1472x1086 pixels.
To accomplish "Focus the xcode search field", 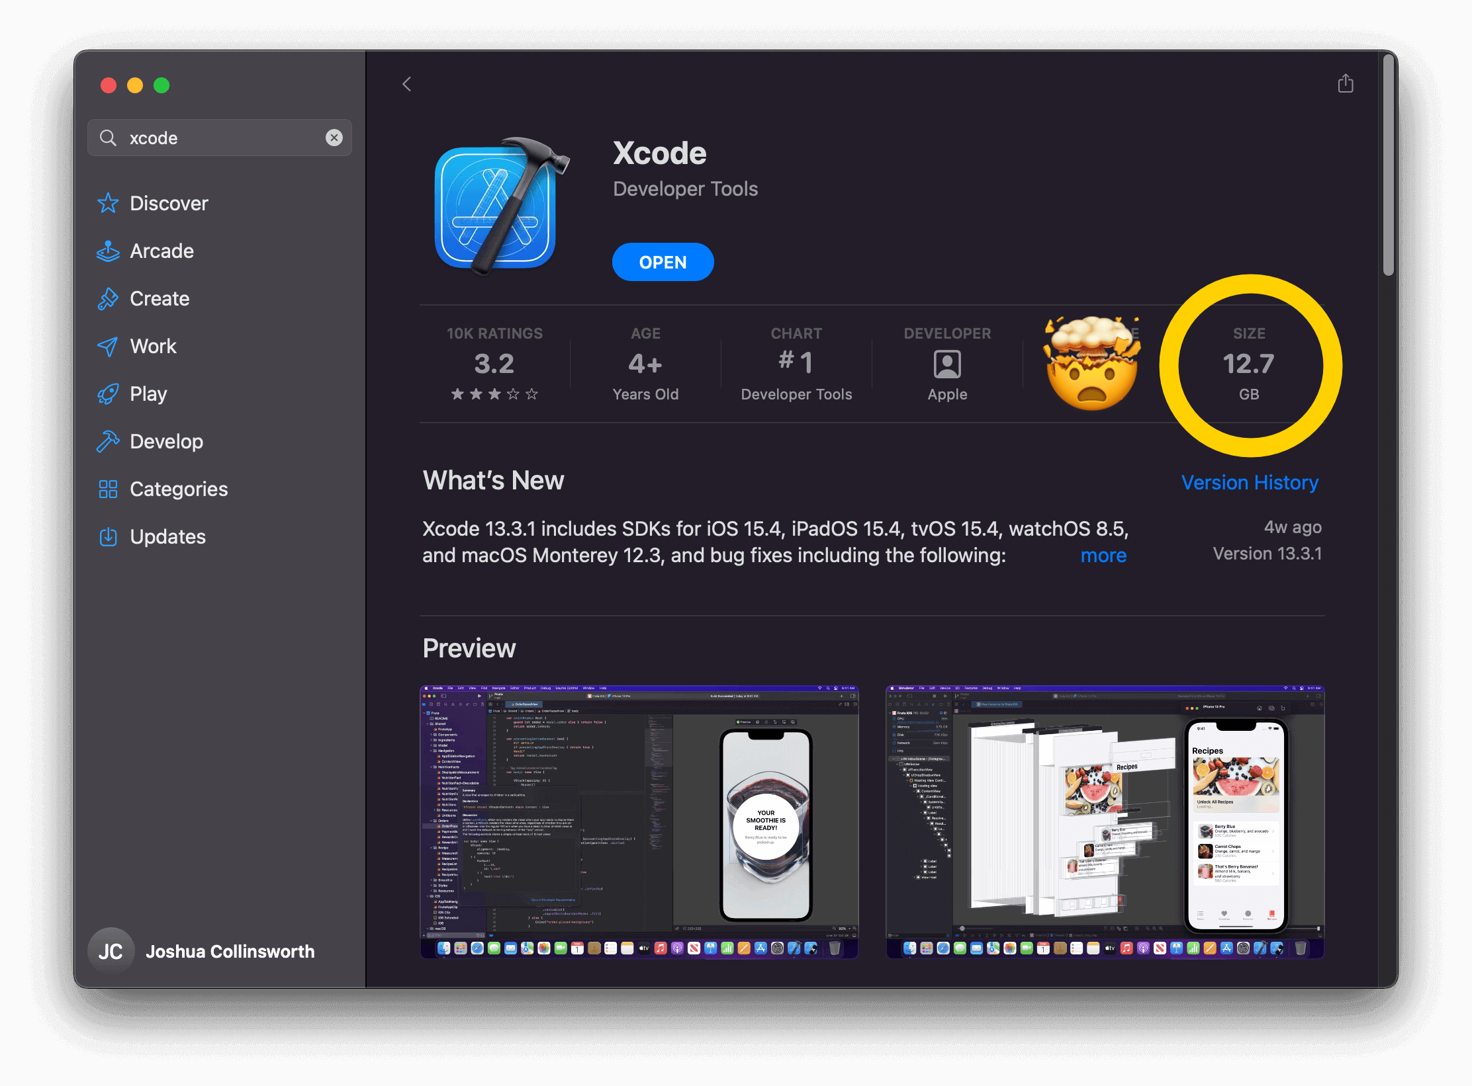I will pyautogui.click(x=220, y=138).
